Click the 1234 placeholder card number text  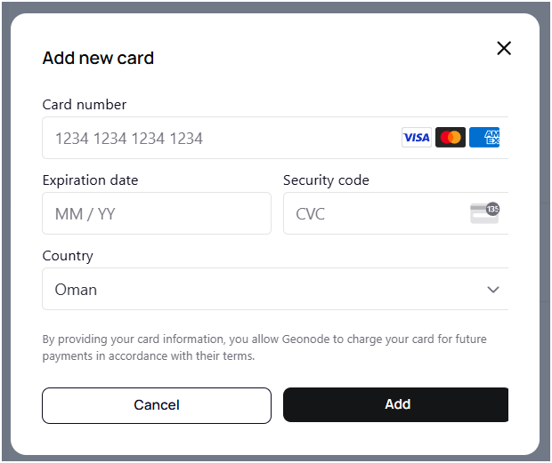point(129,139)
